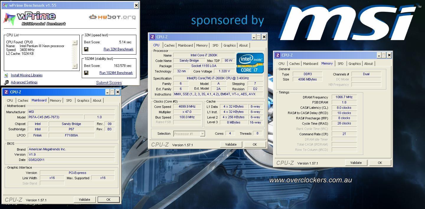The image size is (425, 209).
Task: Click the Level 3 cache value 8 MBytes
Action: (233, 122)
